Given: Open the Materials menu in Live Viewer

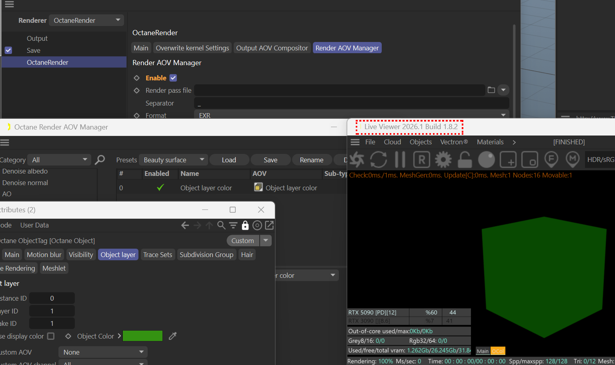Looking at the screenshot, I should 490,142.
